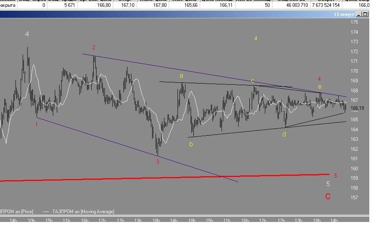
Task: Select the yellow wave label c
Action: point(253,81)
